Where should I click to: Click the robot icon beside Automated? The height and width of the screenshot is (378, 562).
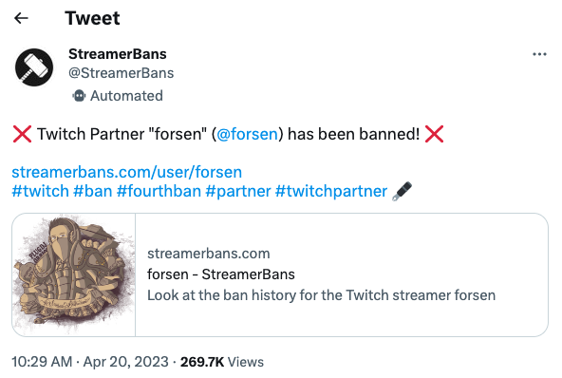pyautogui.click(x=79, y=96)
